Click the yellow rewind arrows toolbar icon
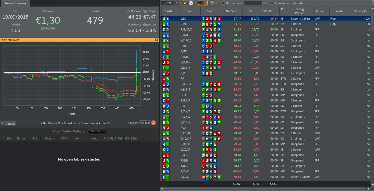This screenshot has height=191, width=374. [185, 3]
